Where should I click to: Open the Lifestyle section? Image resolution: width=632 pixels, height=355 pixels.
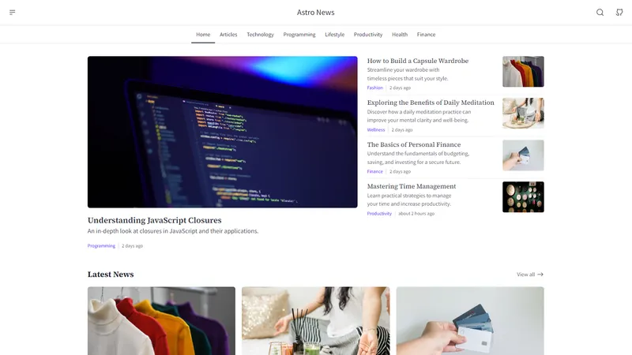pyautogui.click(x=335, y=35)
